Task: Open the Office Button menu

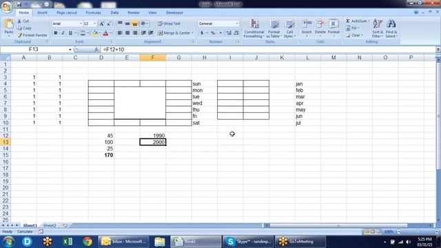Action: 7,7
